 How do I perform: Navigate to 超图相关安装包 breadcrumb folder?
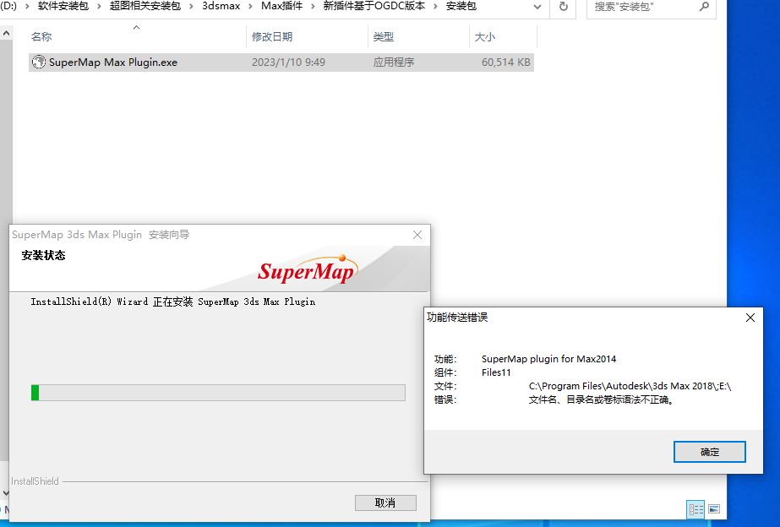click(x=145, y=7)
